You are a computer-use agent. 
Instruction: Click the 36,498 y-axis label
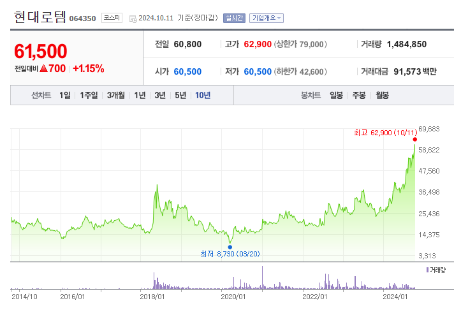429,193
